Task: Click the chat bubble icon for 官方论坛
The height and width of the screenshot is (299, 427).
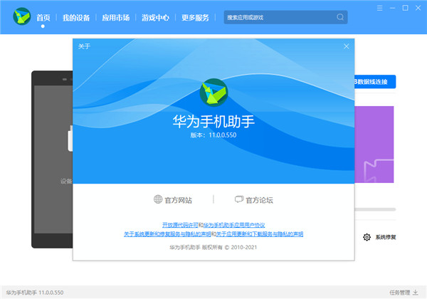Action: [x=239, y=200]
